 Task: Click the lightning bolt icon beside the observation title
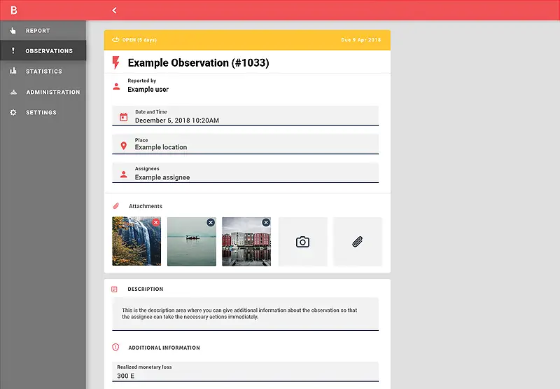116,63
